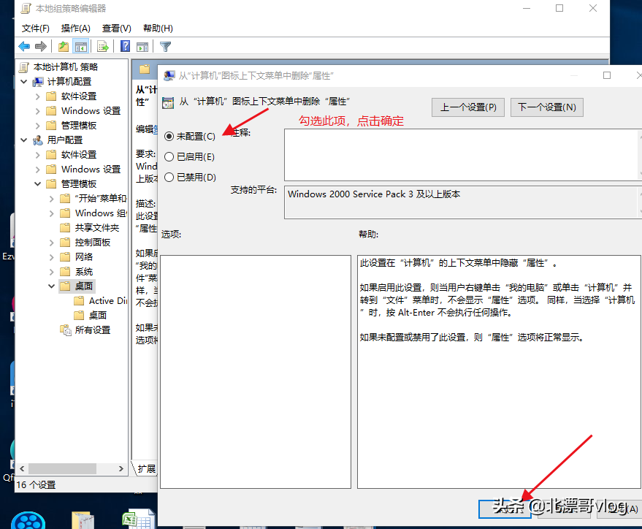Select the child 桌面 folder under 桌面
The width and height of the screenshot is (642, 529).
[98, 316]
